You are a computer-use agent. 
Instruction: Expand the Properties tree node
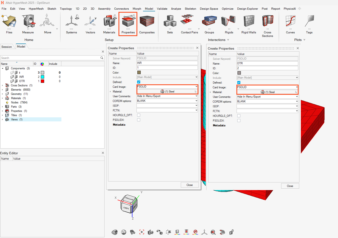pyautogui.click(x=3, y=111)
